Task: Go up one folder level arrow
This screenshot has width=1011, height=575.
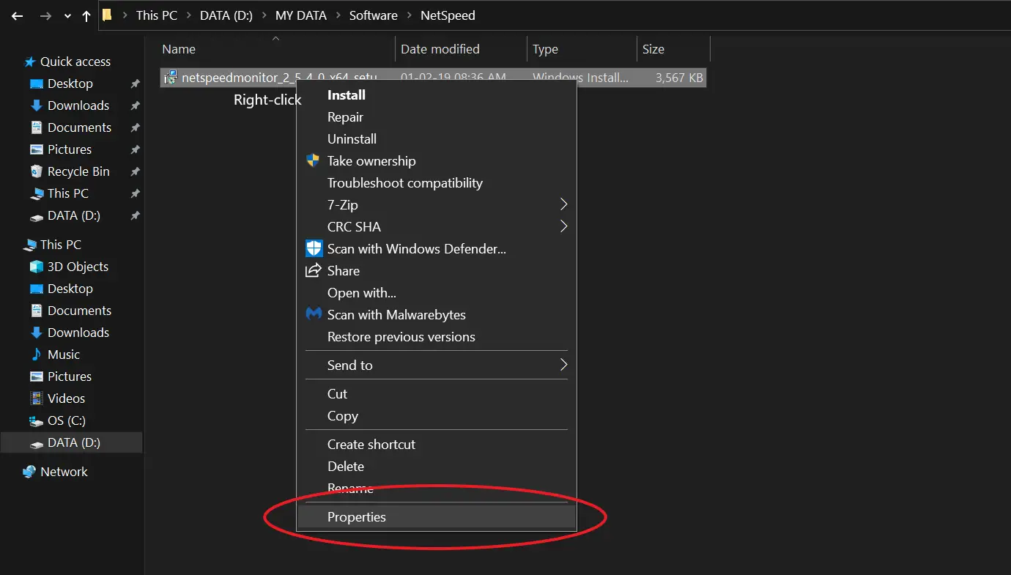Action: tap(86, 15)
